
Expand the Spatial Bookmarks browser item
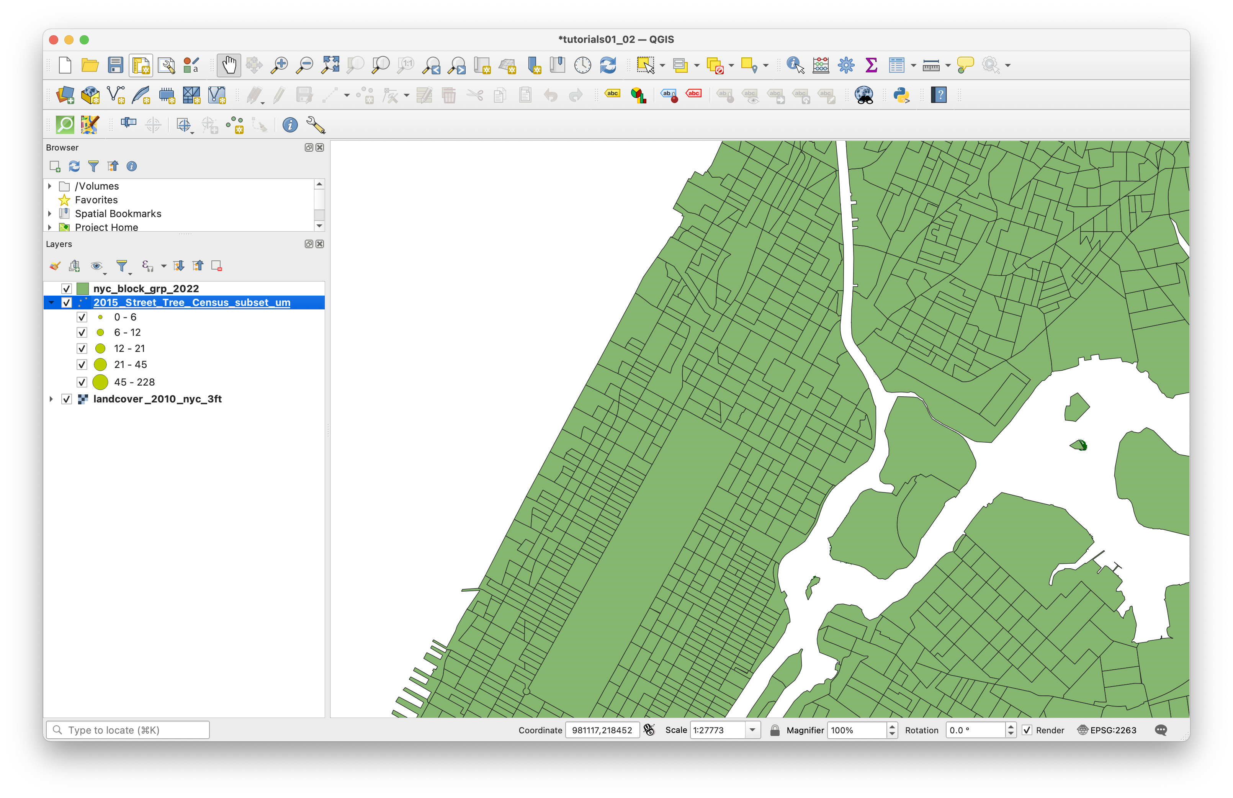[50, 214]
